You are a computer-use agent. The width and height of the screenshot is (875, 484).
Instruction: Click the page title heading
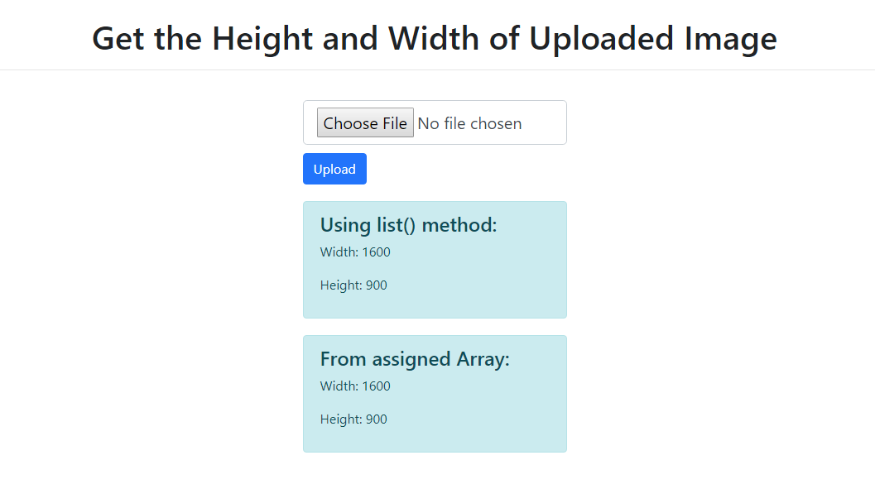pyautogui.click(x=435, y=39)
